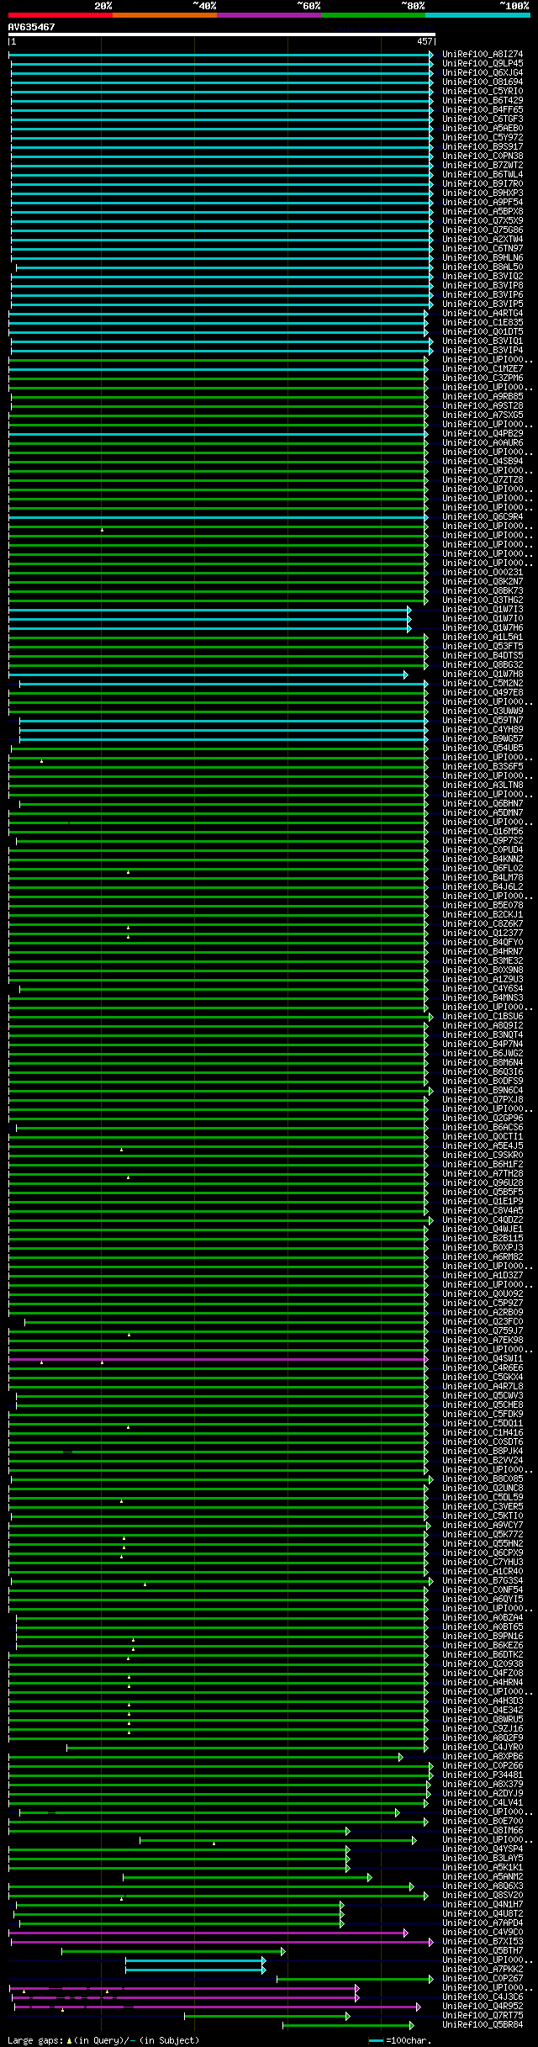Open hit UniRef100_A4RTG4
This screenshot has width=538, height=2047.
coord(483,313)
